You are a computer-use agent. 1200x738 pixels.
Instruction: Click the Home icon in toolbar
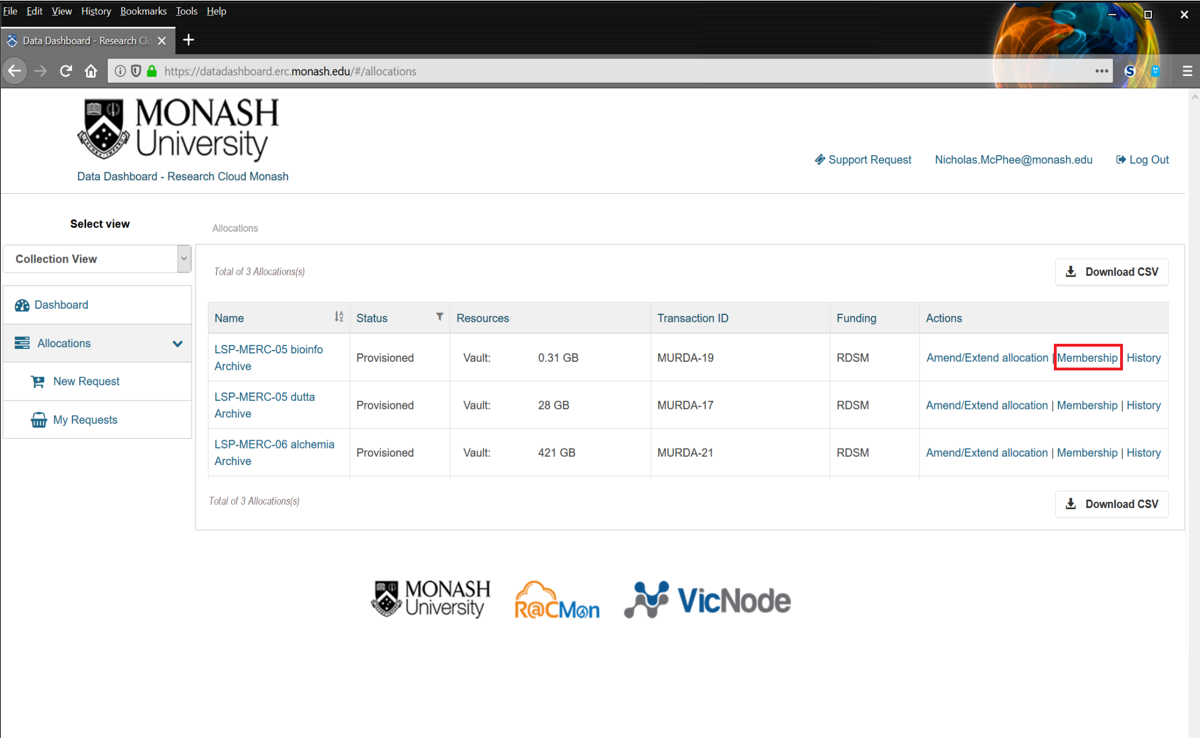coord(91,71)
